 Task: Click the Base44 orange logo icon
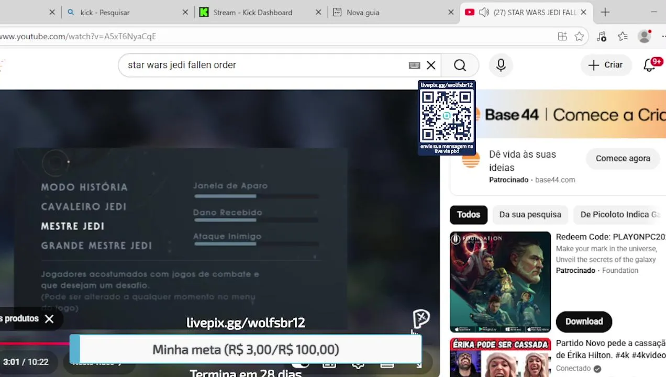pyautogui.click(x=471, y=160)
